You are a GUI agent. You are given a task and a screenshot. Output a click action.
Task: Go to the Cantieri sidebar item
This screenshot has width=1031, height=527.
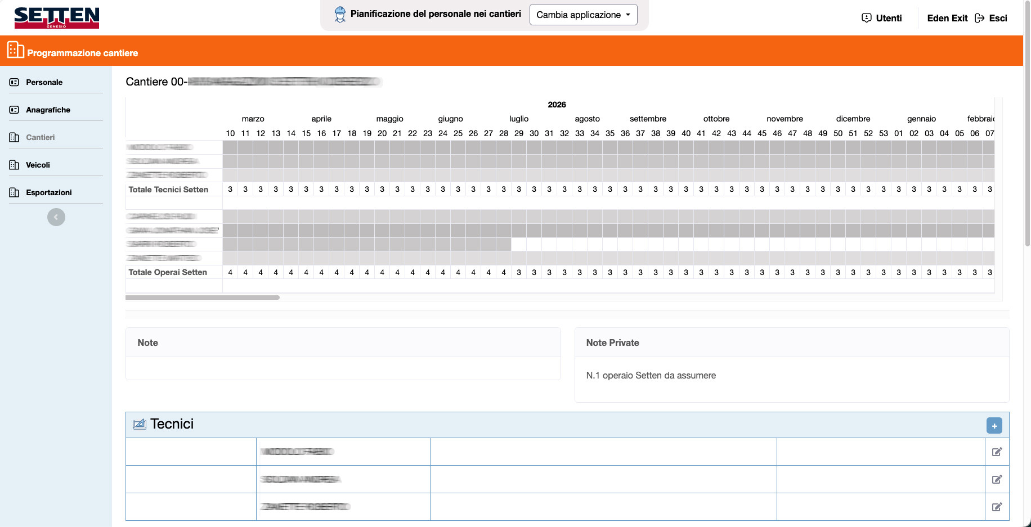coord(40,137)
